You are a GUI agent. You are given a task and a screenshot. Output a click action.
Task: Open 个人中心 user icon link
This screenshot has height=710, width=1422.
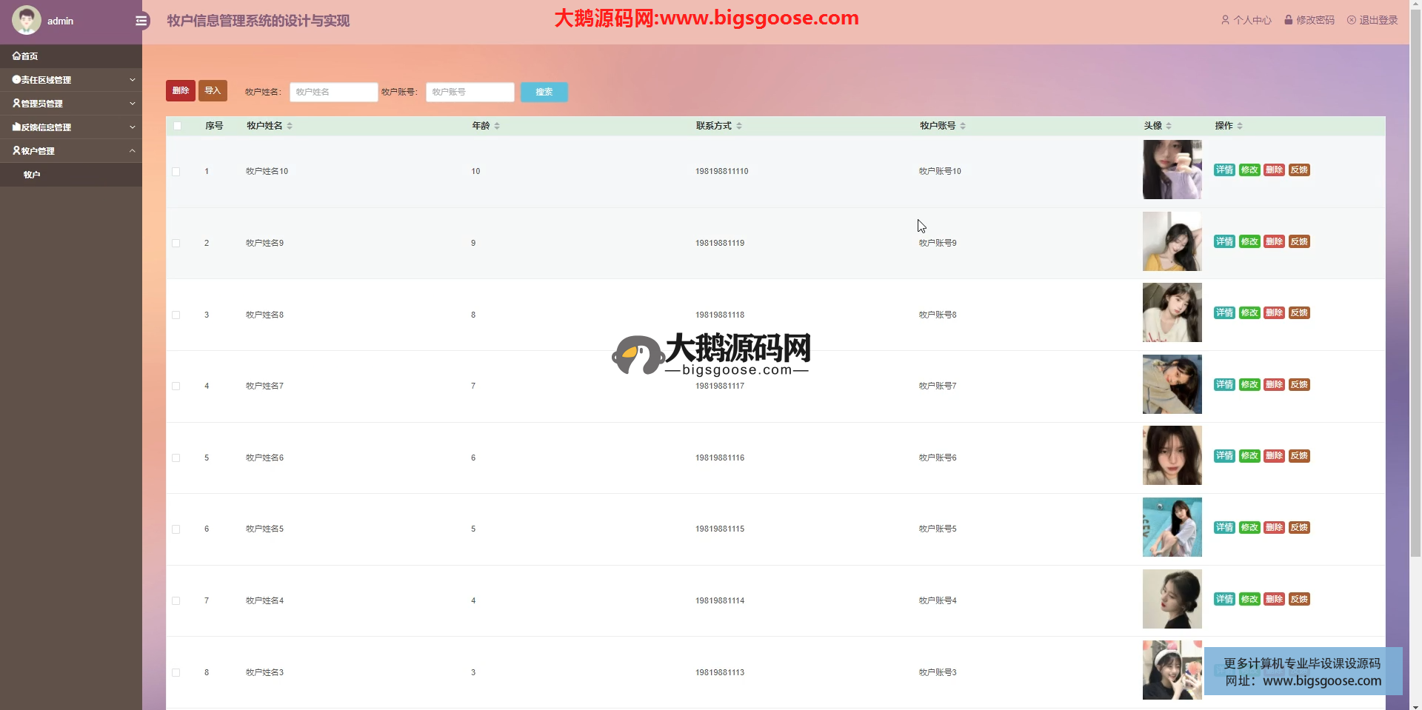pos(1225,20)
